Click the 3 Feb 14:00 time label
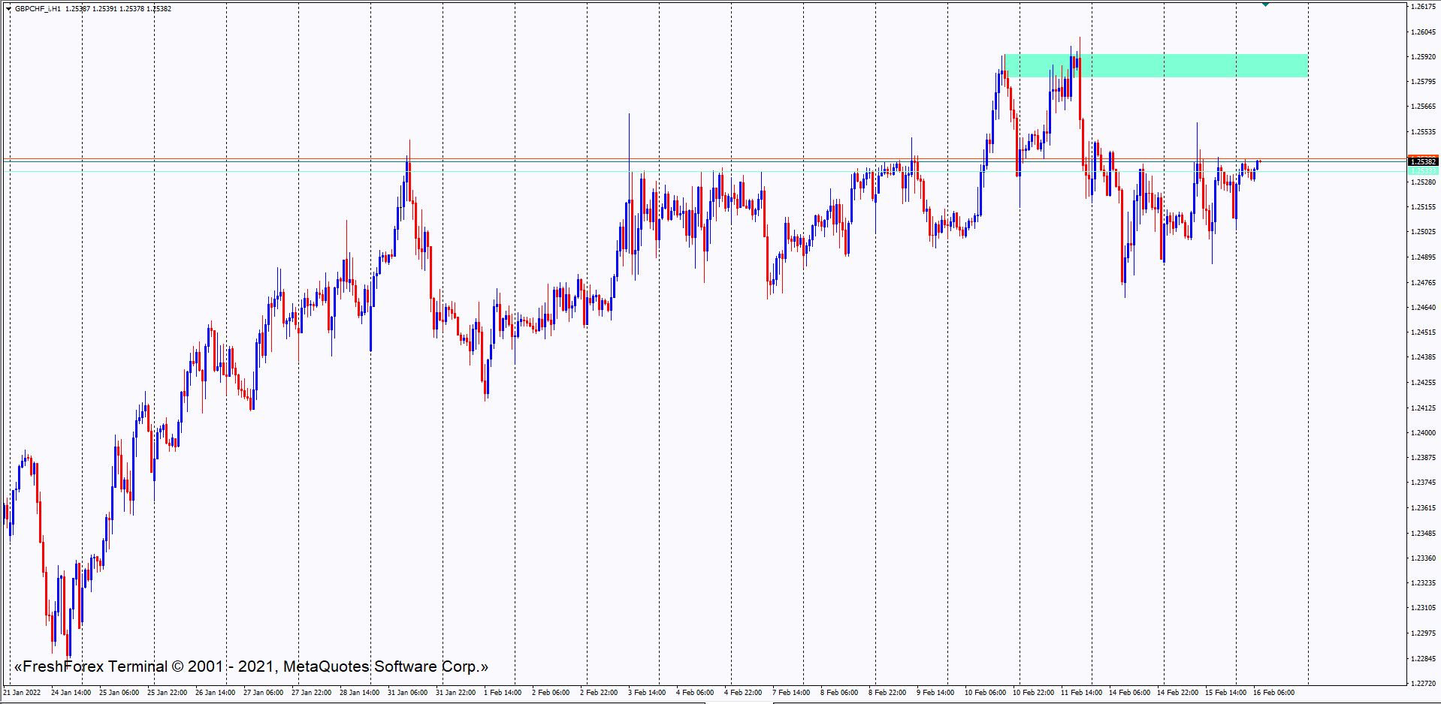Viewport: 1441px width, 704px height. [x=647, y=692]
